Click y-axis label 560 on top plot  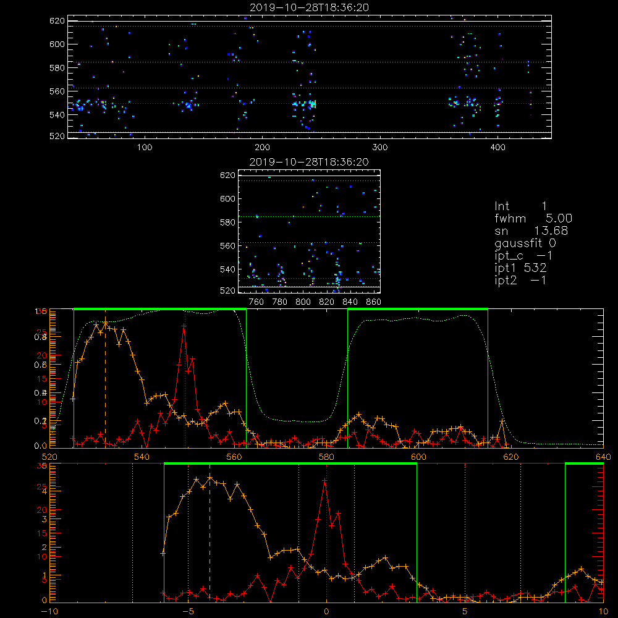coord(57,91)
